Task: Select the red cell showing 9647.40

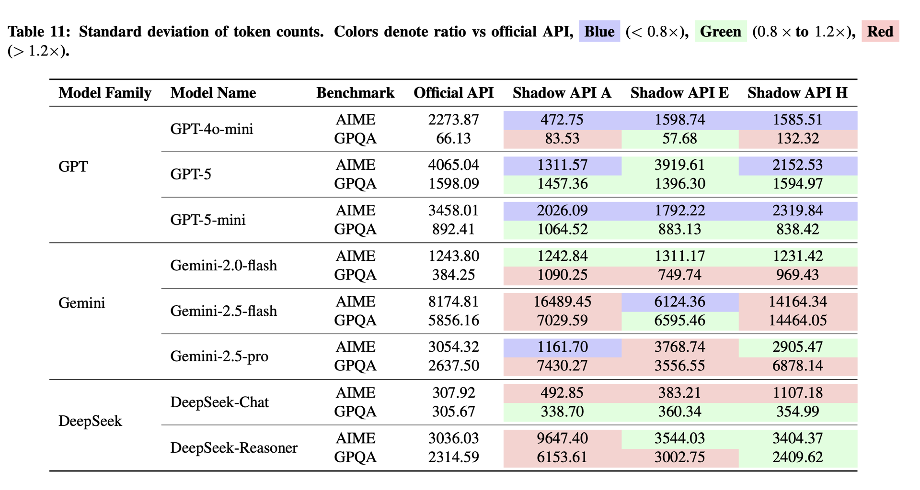Action: (x=562, y=438)
